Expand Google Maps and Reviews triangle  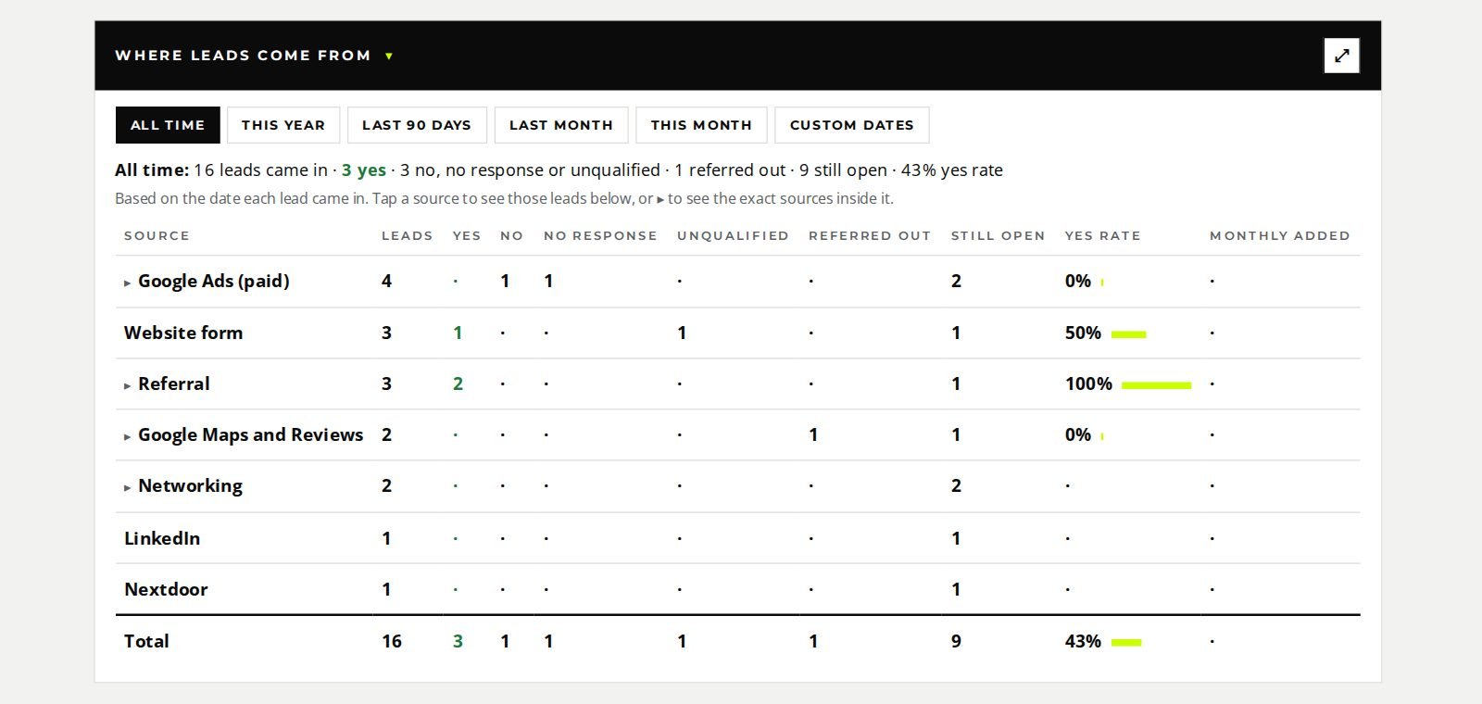[x=128, y=436]
